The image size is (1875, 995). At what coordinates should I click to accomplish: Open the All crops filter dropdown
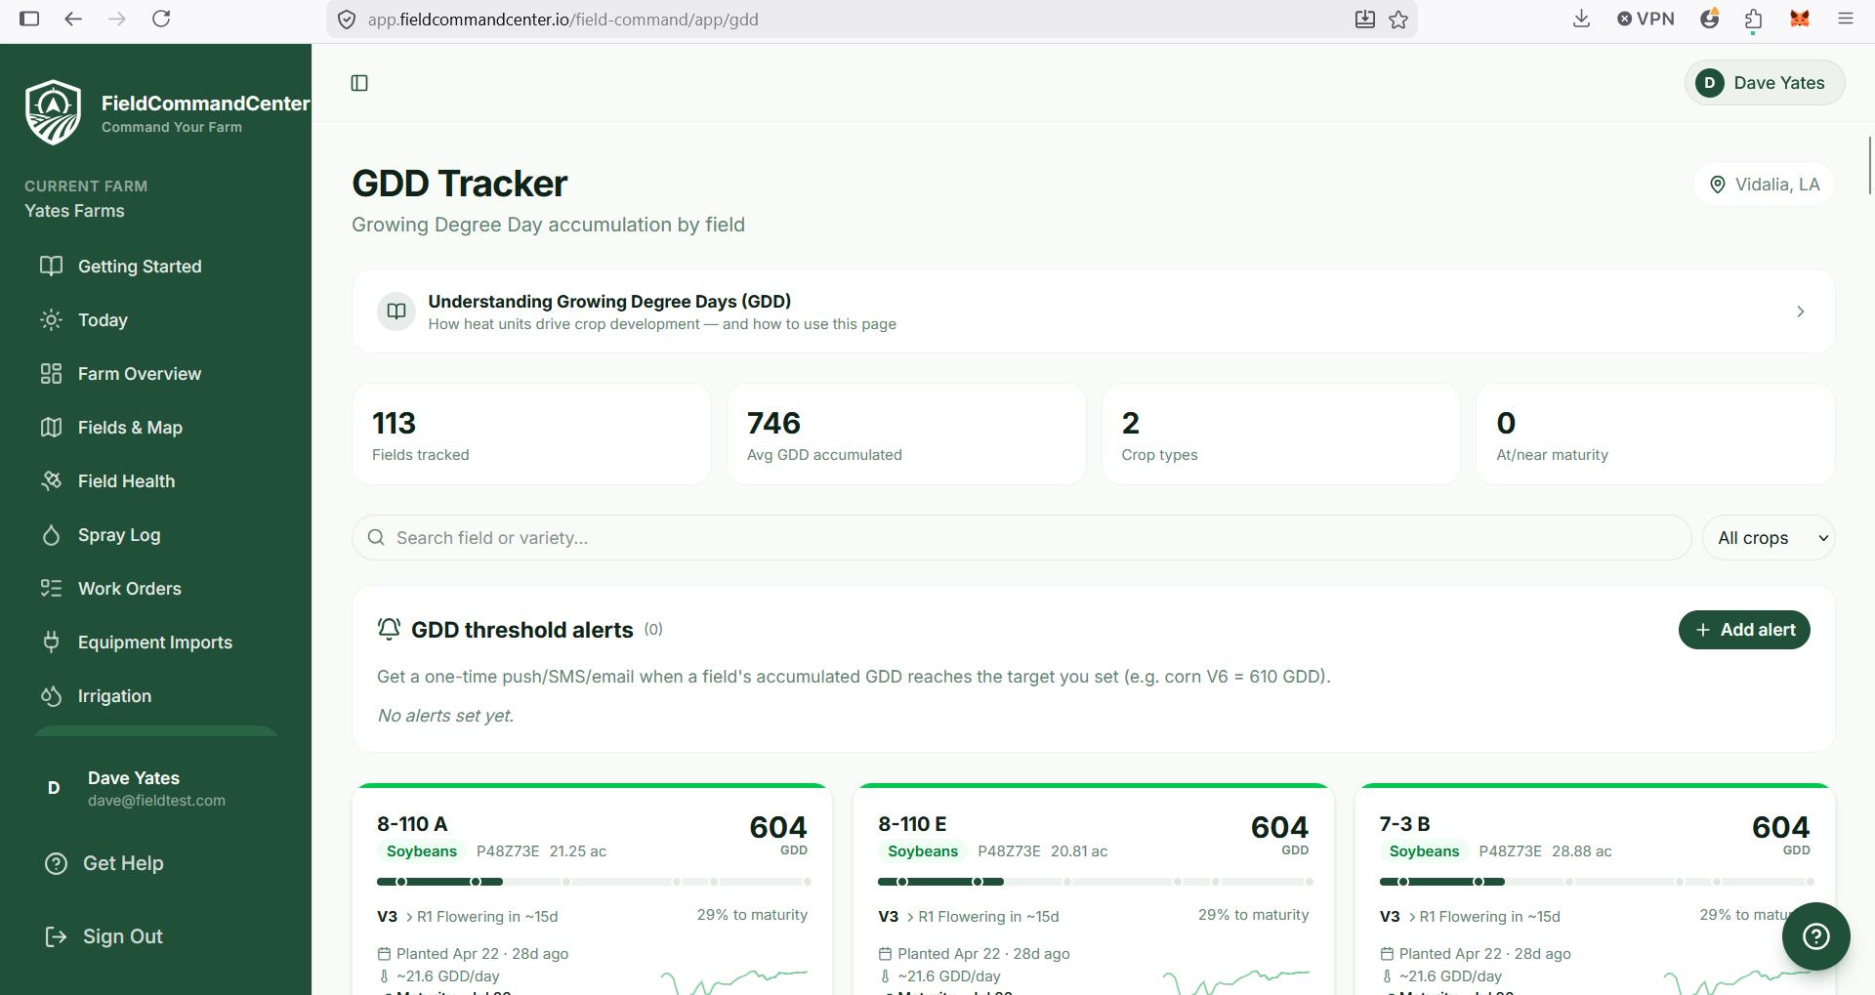coord(1769,537)
